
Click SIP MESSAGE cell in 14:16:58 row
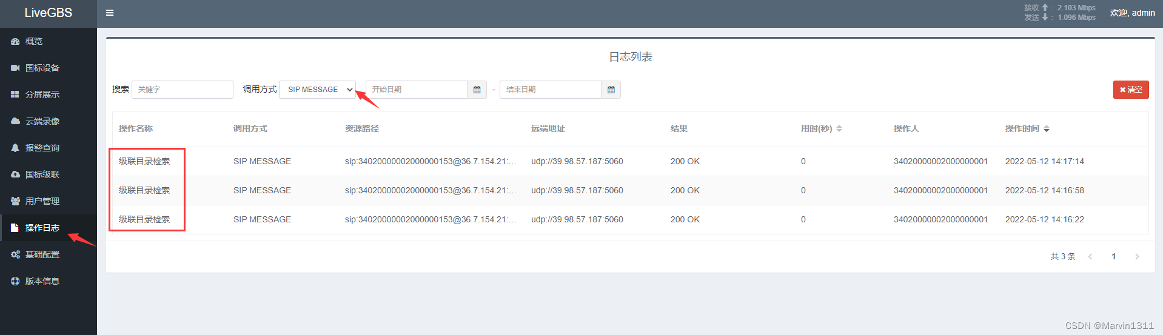263,190
